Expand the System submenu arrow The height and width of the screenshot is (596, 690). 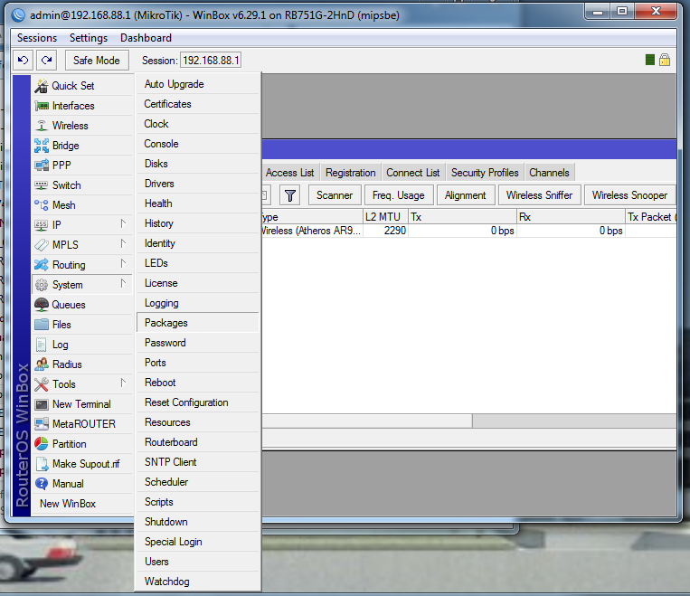[x=123, y=284]
